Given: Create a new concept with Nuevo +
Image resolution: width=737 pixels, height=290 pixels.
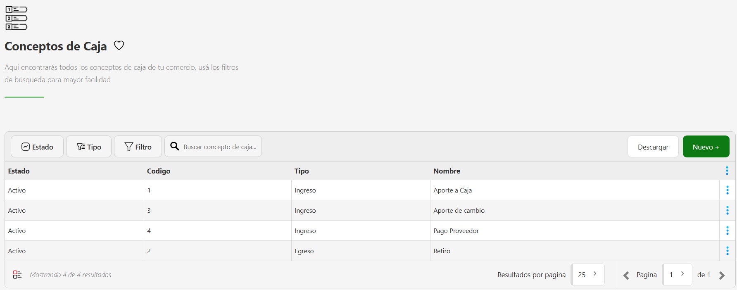Looking at the screenshot, I should [x=706, y=147].
